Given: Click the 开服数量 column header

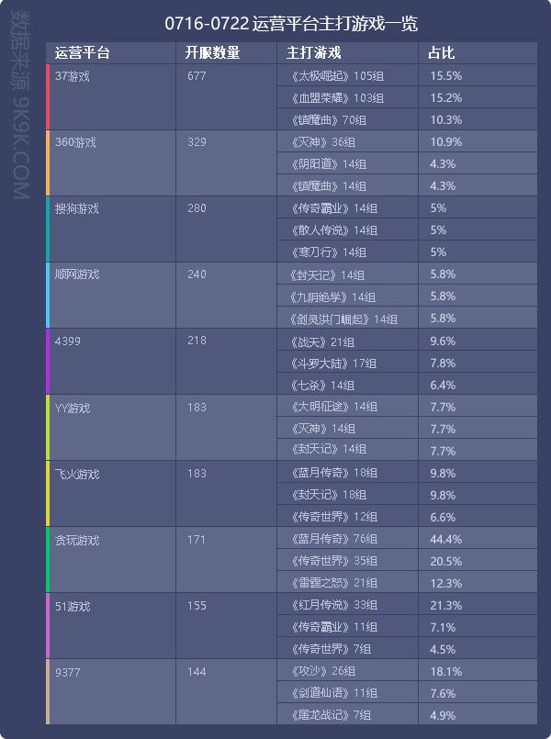Looking at the screenshot, I should [x=226, y=53].
